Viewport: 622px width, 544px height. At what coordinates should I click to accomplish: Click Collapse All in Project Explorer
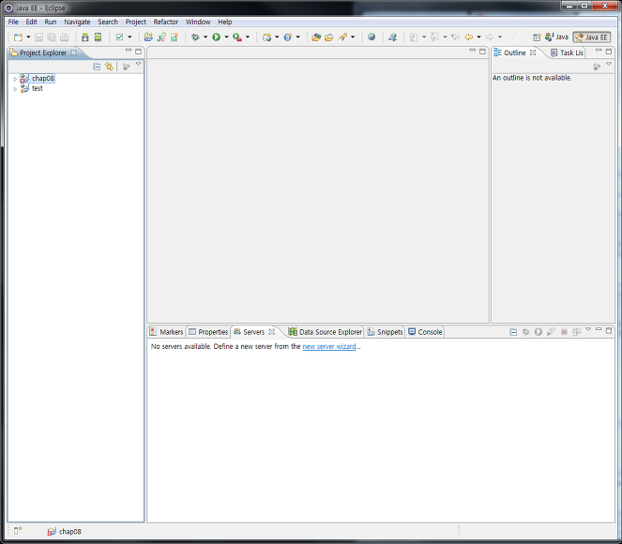pos(97,67)
